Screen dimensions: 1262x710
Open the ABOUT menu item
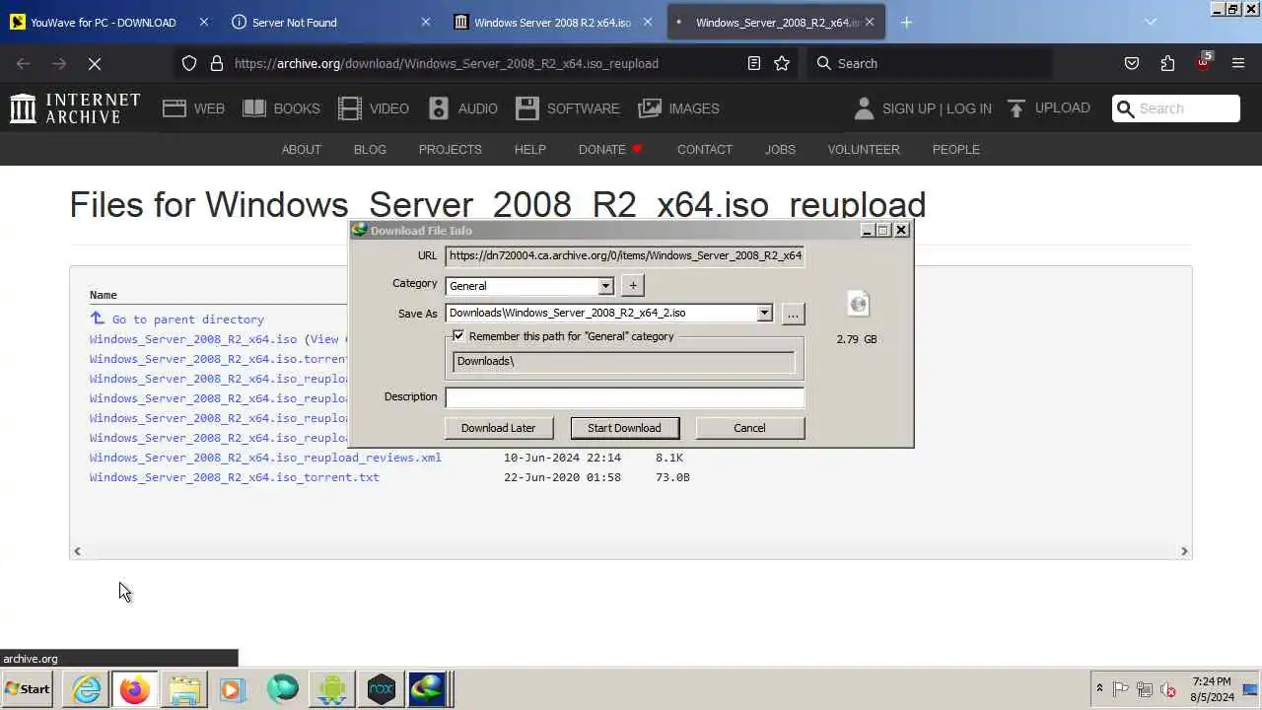click(x=302, y=150)
